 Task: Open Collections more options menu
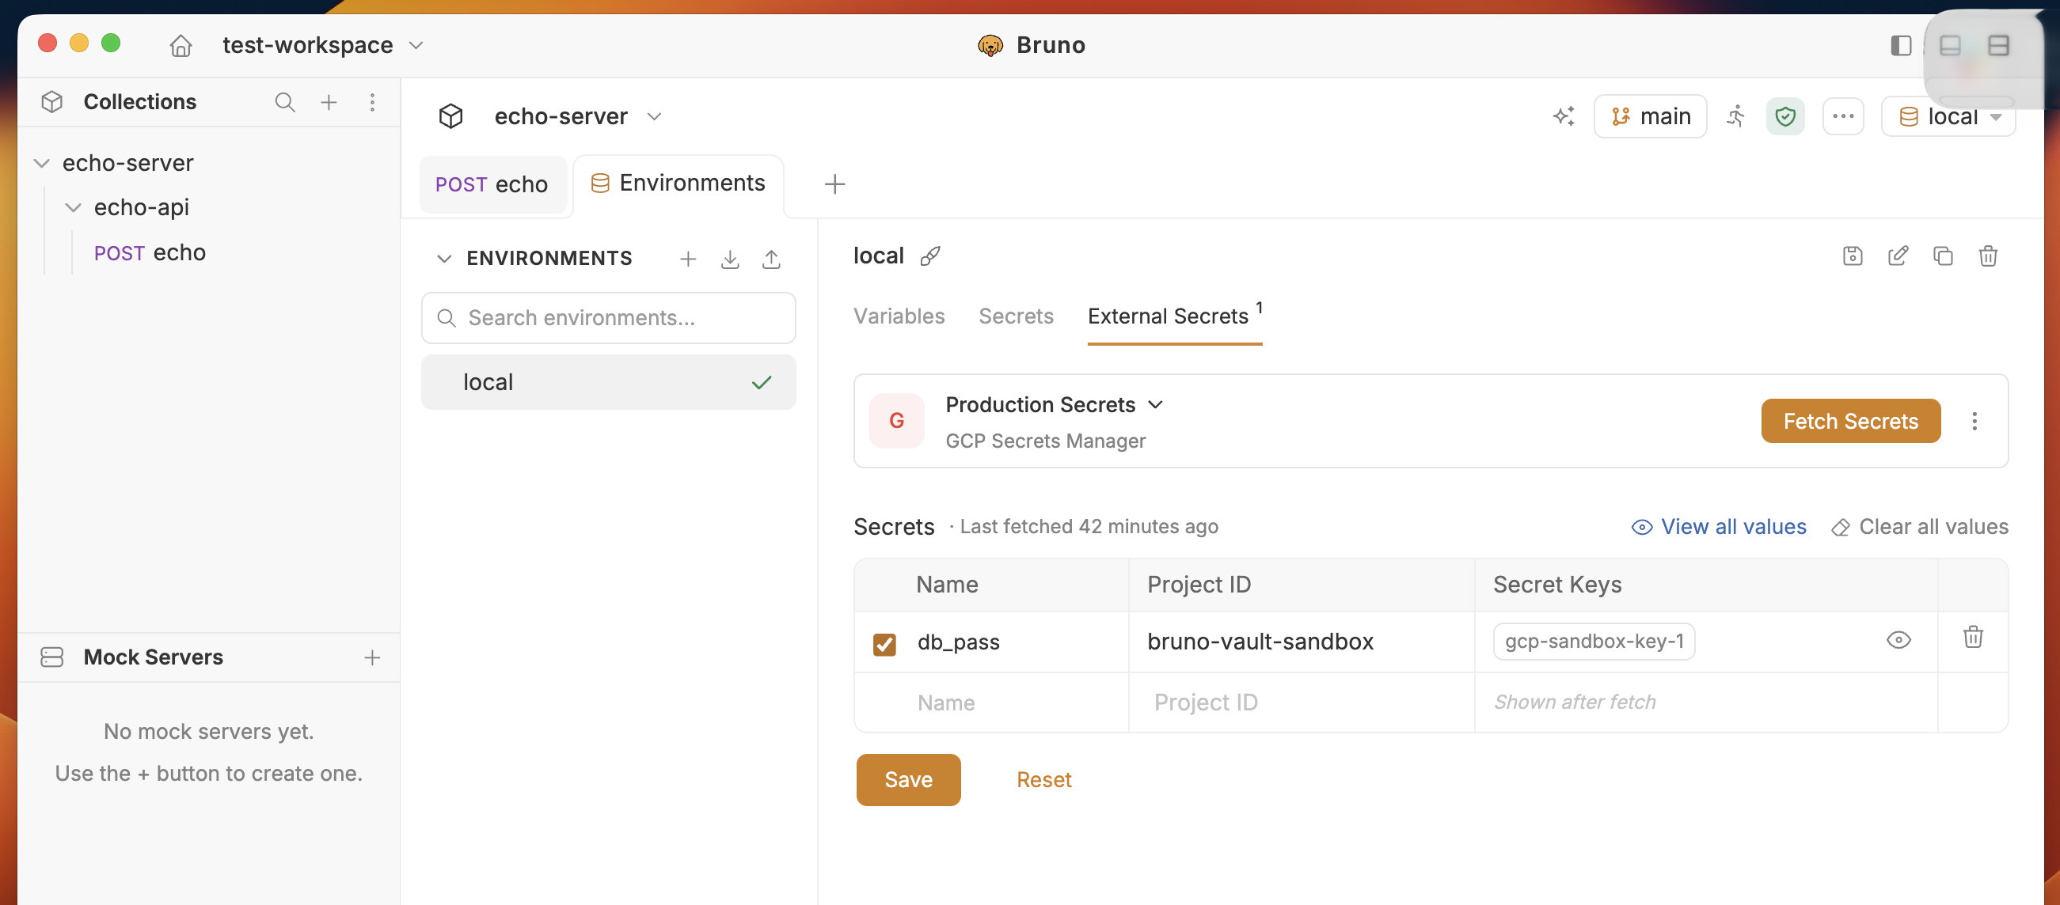click(373, 102)
